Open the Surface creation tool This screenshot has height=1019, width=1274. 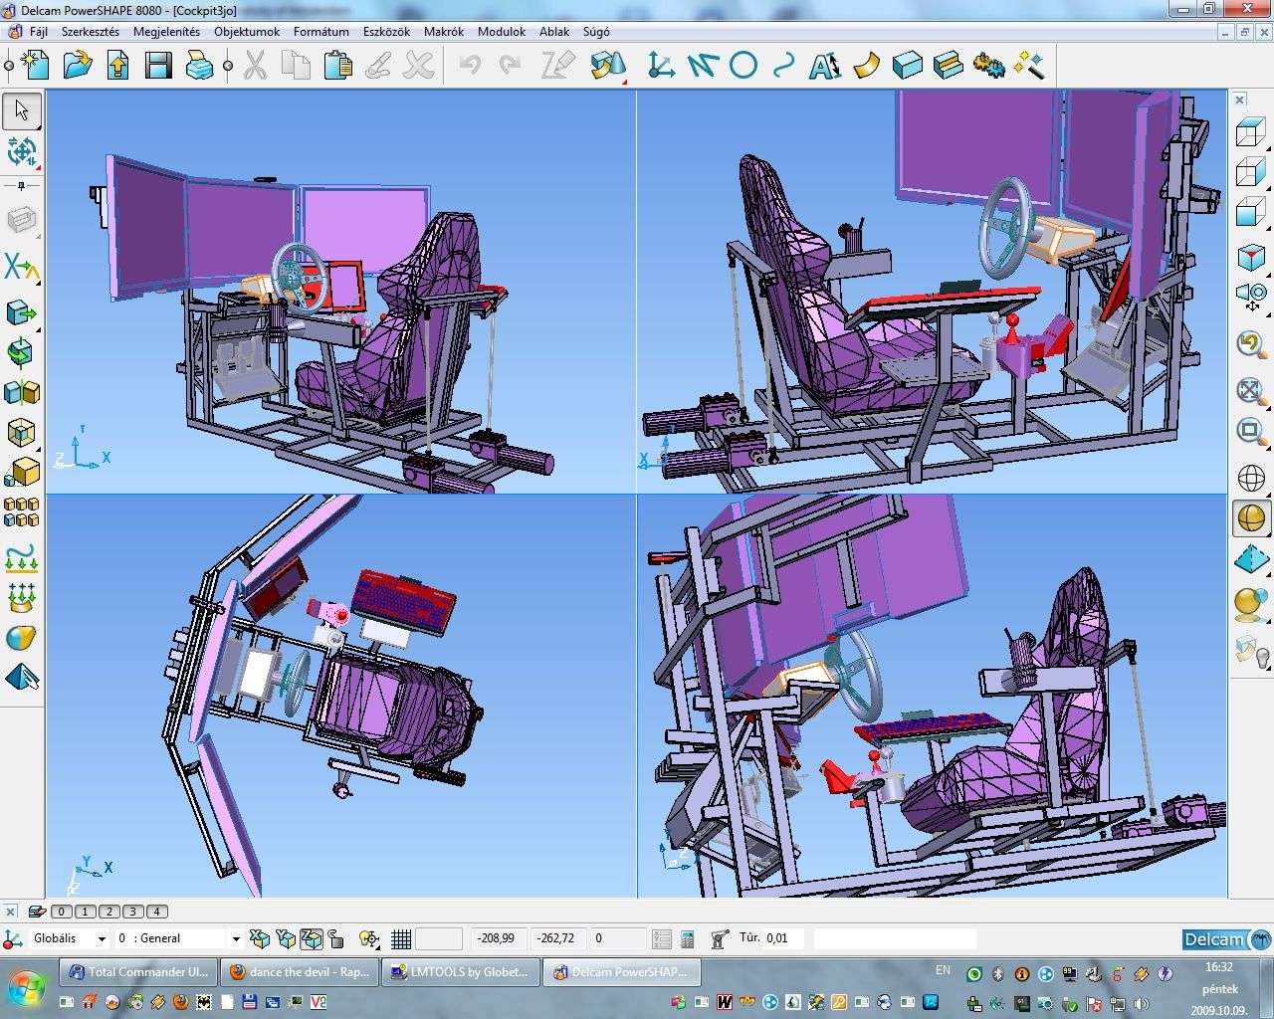tap(866, 66)
